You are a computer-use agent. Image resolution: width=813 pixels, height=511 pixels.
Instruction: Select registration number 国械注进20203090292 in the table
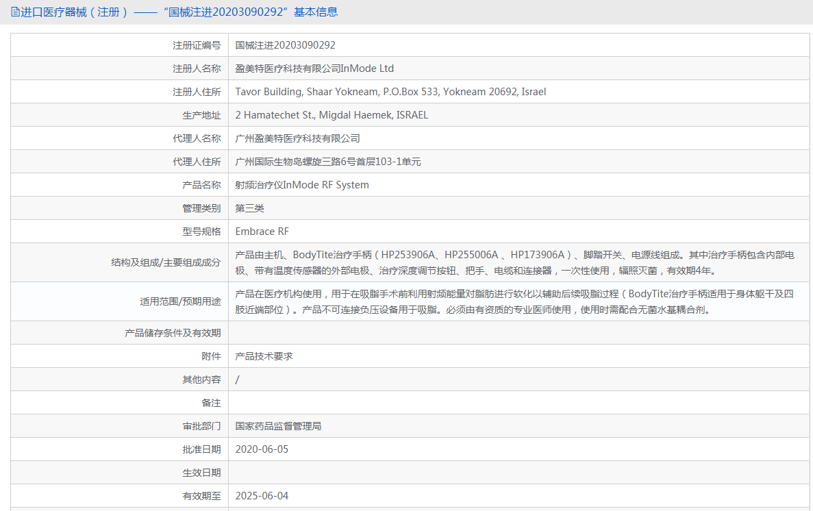click(x=285, y=45)
